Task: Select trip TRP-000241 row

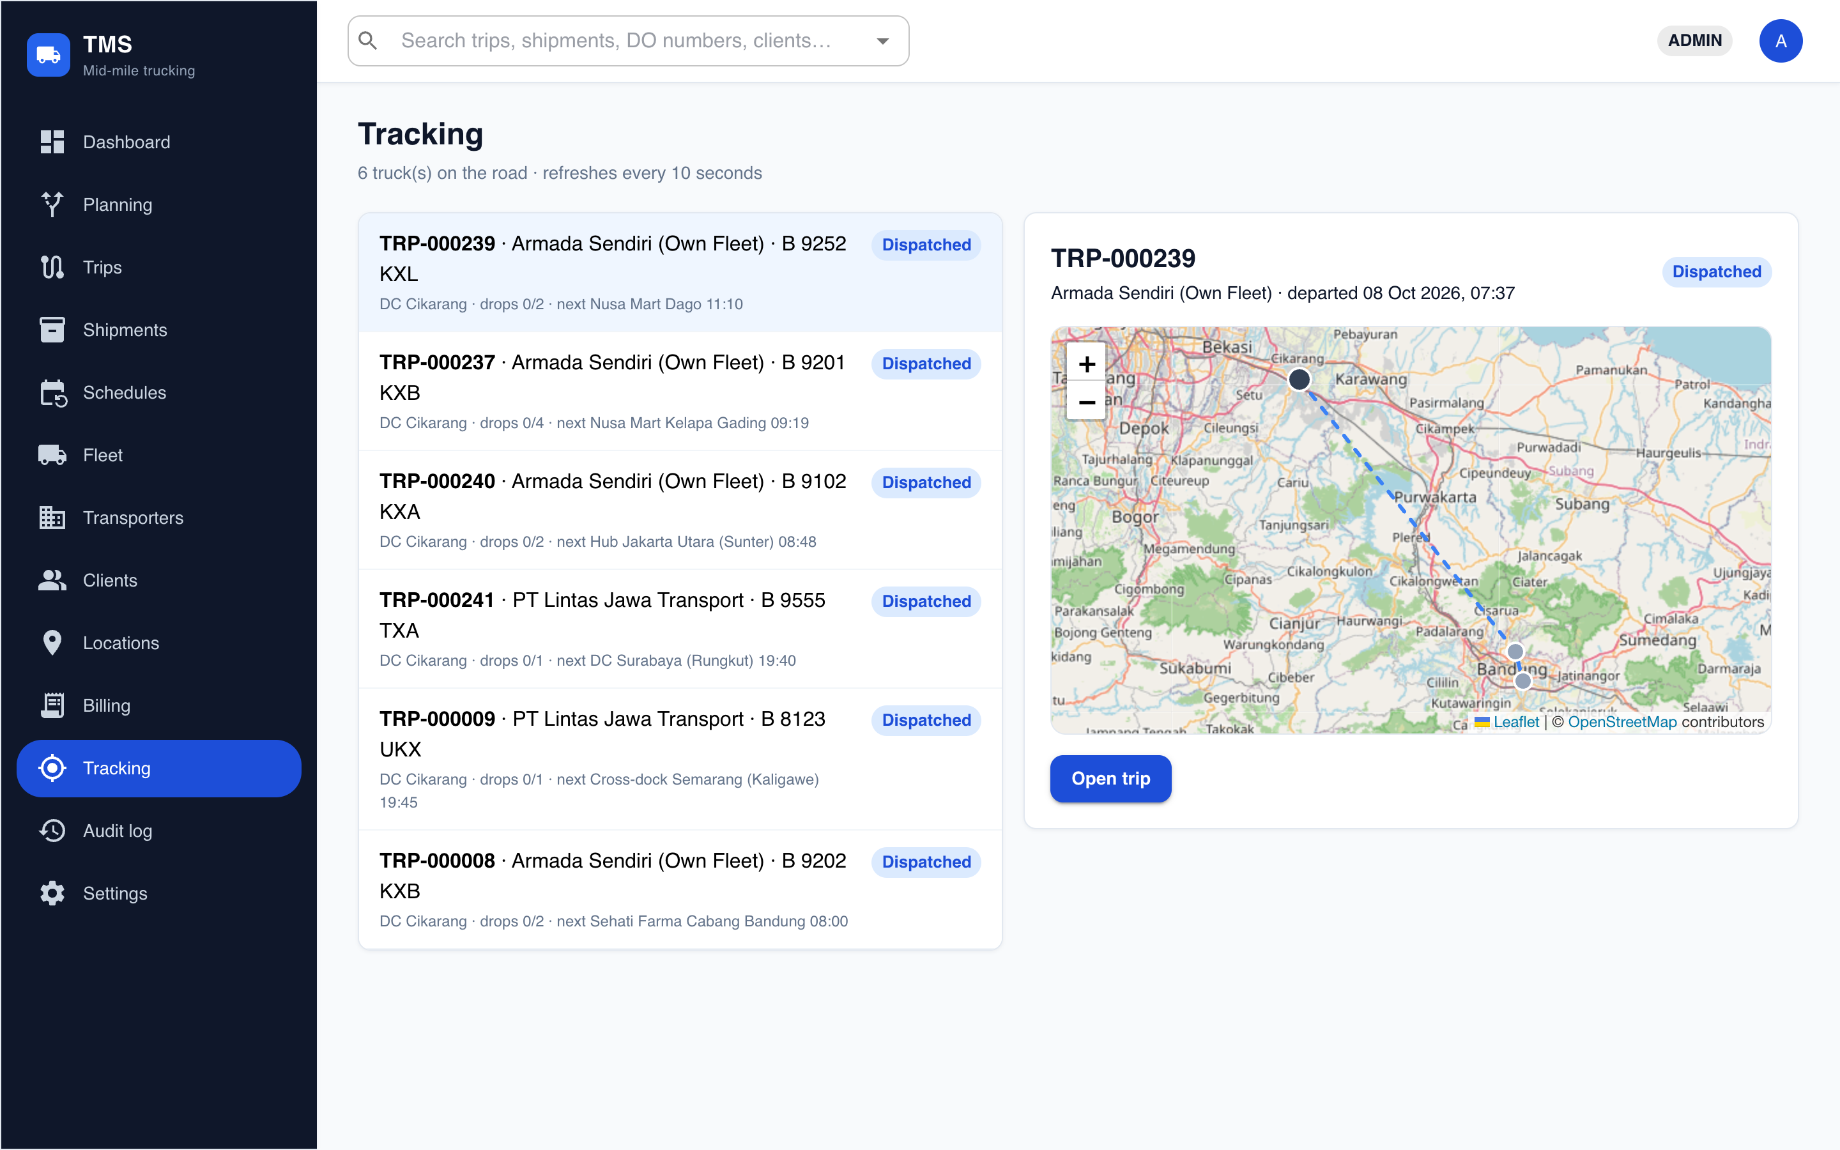Action: tap(680, 629)
